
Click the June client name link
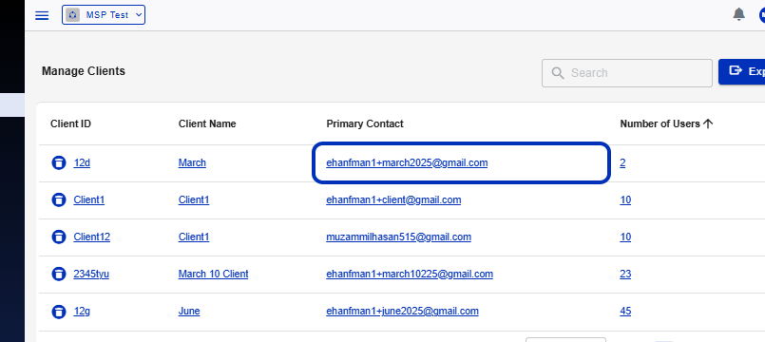[189, 311]
